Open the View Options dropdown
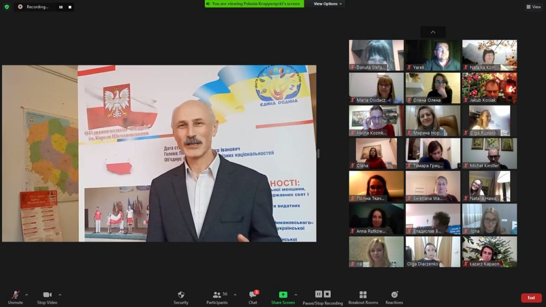Image resolution: width=546 pixels, height=307 pixels. (x=327, y=4)
